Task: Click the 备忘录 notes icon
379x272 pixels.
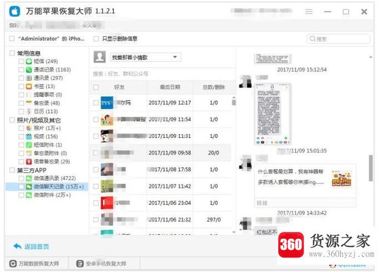Action: point(29,102)
